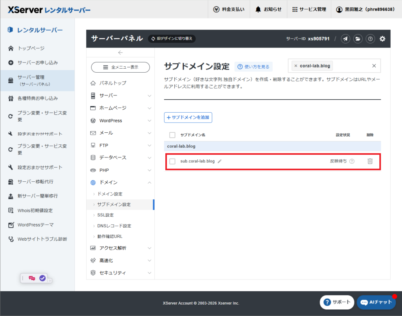Open the folder icon in the server panel header
Image resolution: width=402 pixels, height=316 pixels.
[x=358, y=39]
